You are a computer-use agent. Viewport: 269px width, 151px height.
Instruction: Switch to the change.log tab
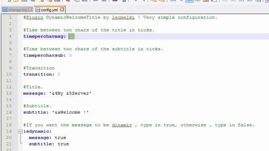pyautogui.click(x=17, y=10)
